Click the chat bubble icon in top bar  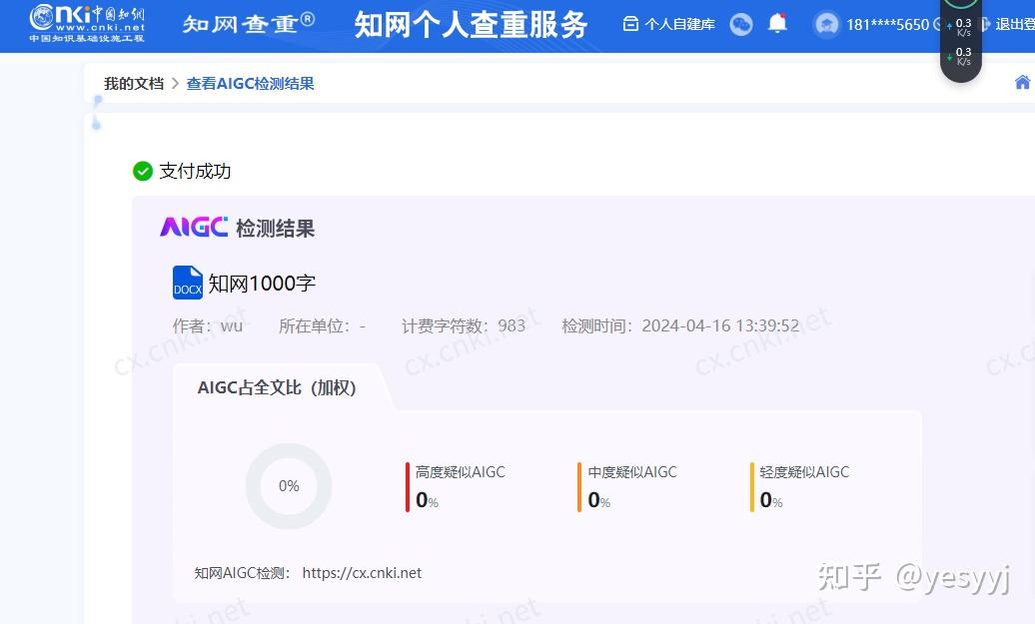click(x=741, y=23)
